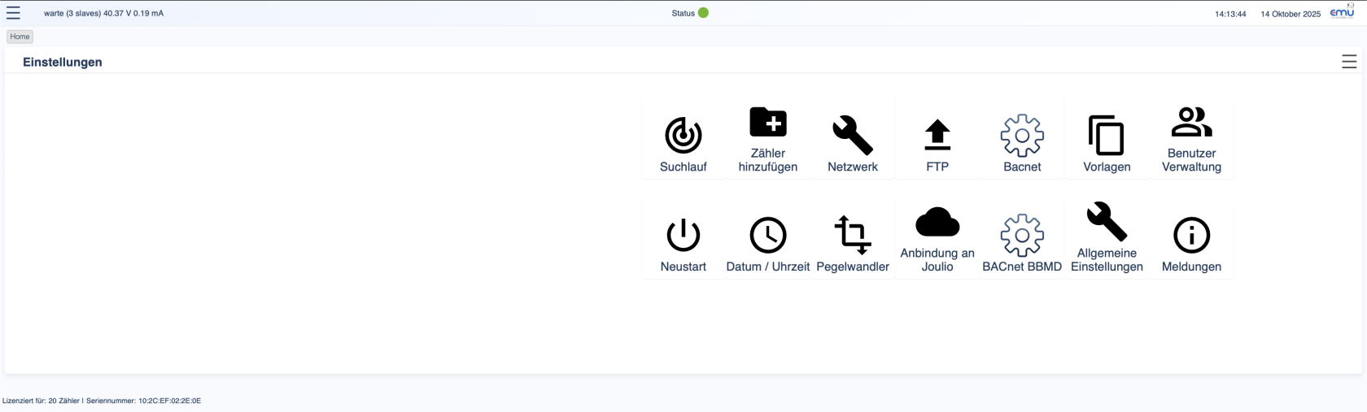Viewport: 1367px width, 412px height.
Task: Open Netzwerk wrench settings
Action: pos(852,136)
